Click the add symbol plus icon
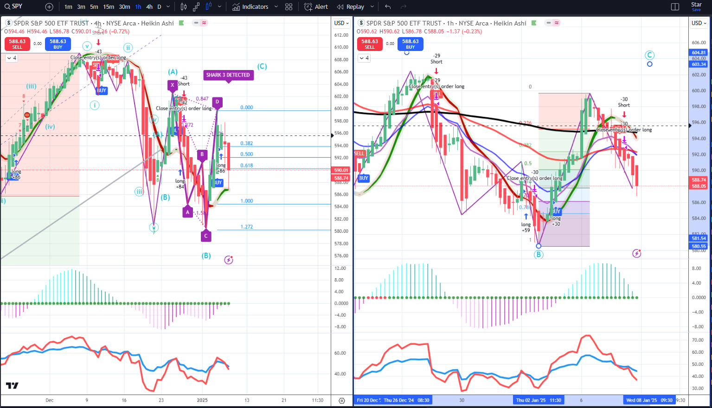Image resolution: width=712 pixels, height=408 pixels. point(49,7)
